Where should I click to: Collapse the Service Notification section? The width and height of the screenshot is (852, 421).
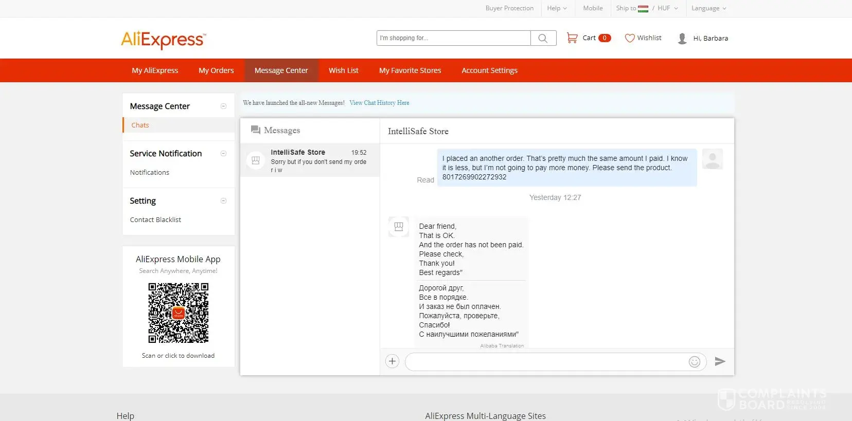point(223,154)
